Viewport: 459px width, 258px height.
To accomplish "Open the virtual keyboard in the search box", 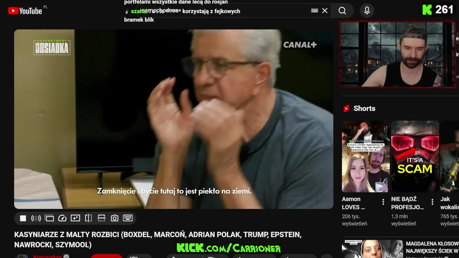I will (x=314, y=11).
